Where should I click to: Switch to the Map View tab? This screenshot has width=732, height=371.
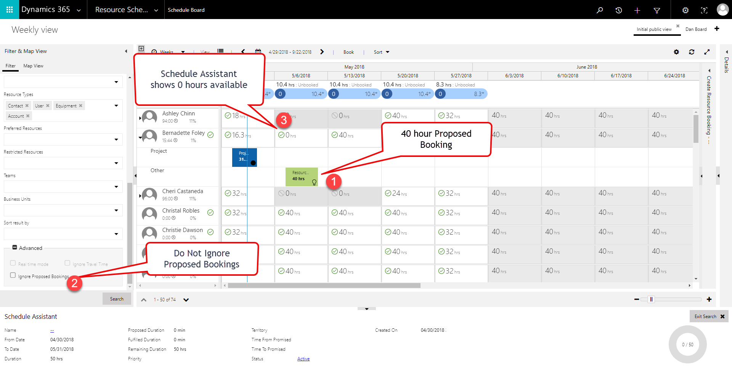33,66
